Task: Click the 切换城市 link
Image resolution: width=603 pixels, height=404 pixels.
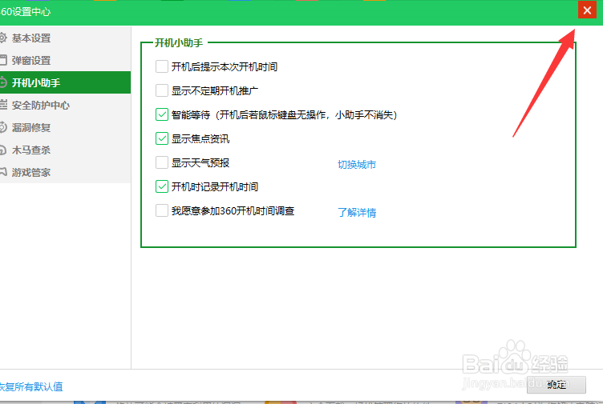Action: [x=357, y=165]
